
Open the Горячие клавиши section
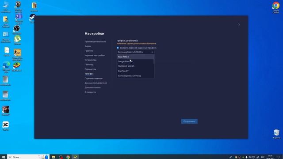click(93, 79)
